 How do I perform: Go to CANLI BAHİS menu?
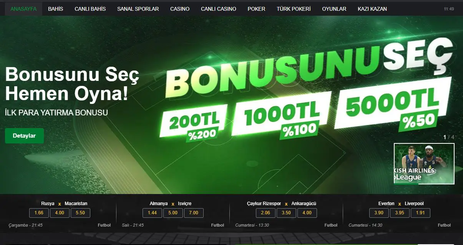pyautogui.click(x=90, y=9)
